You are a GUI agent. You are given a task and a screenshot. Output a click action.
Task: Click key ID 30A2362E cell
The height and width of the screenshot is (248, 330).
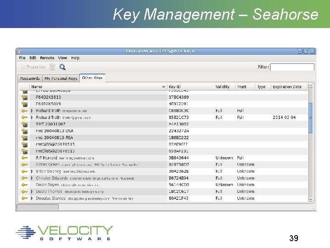point(179,171)
